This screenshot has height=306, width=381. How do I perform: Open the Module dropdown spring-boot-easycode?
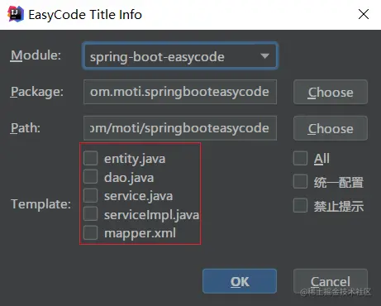pyautogui.click(x=180, y=56)
